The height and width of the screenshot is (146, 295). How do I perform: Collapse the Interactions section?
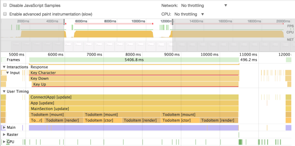click(x=4, y=67)
